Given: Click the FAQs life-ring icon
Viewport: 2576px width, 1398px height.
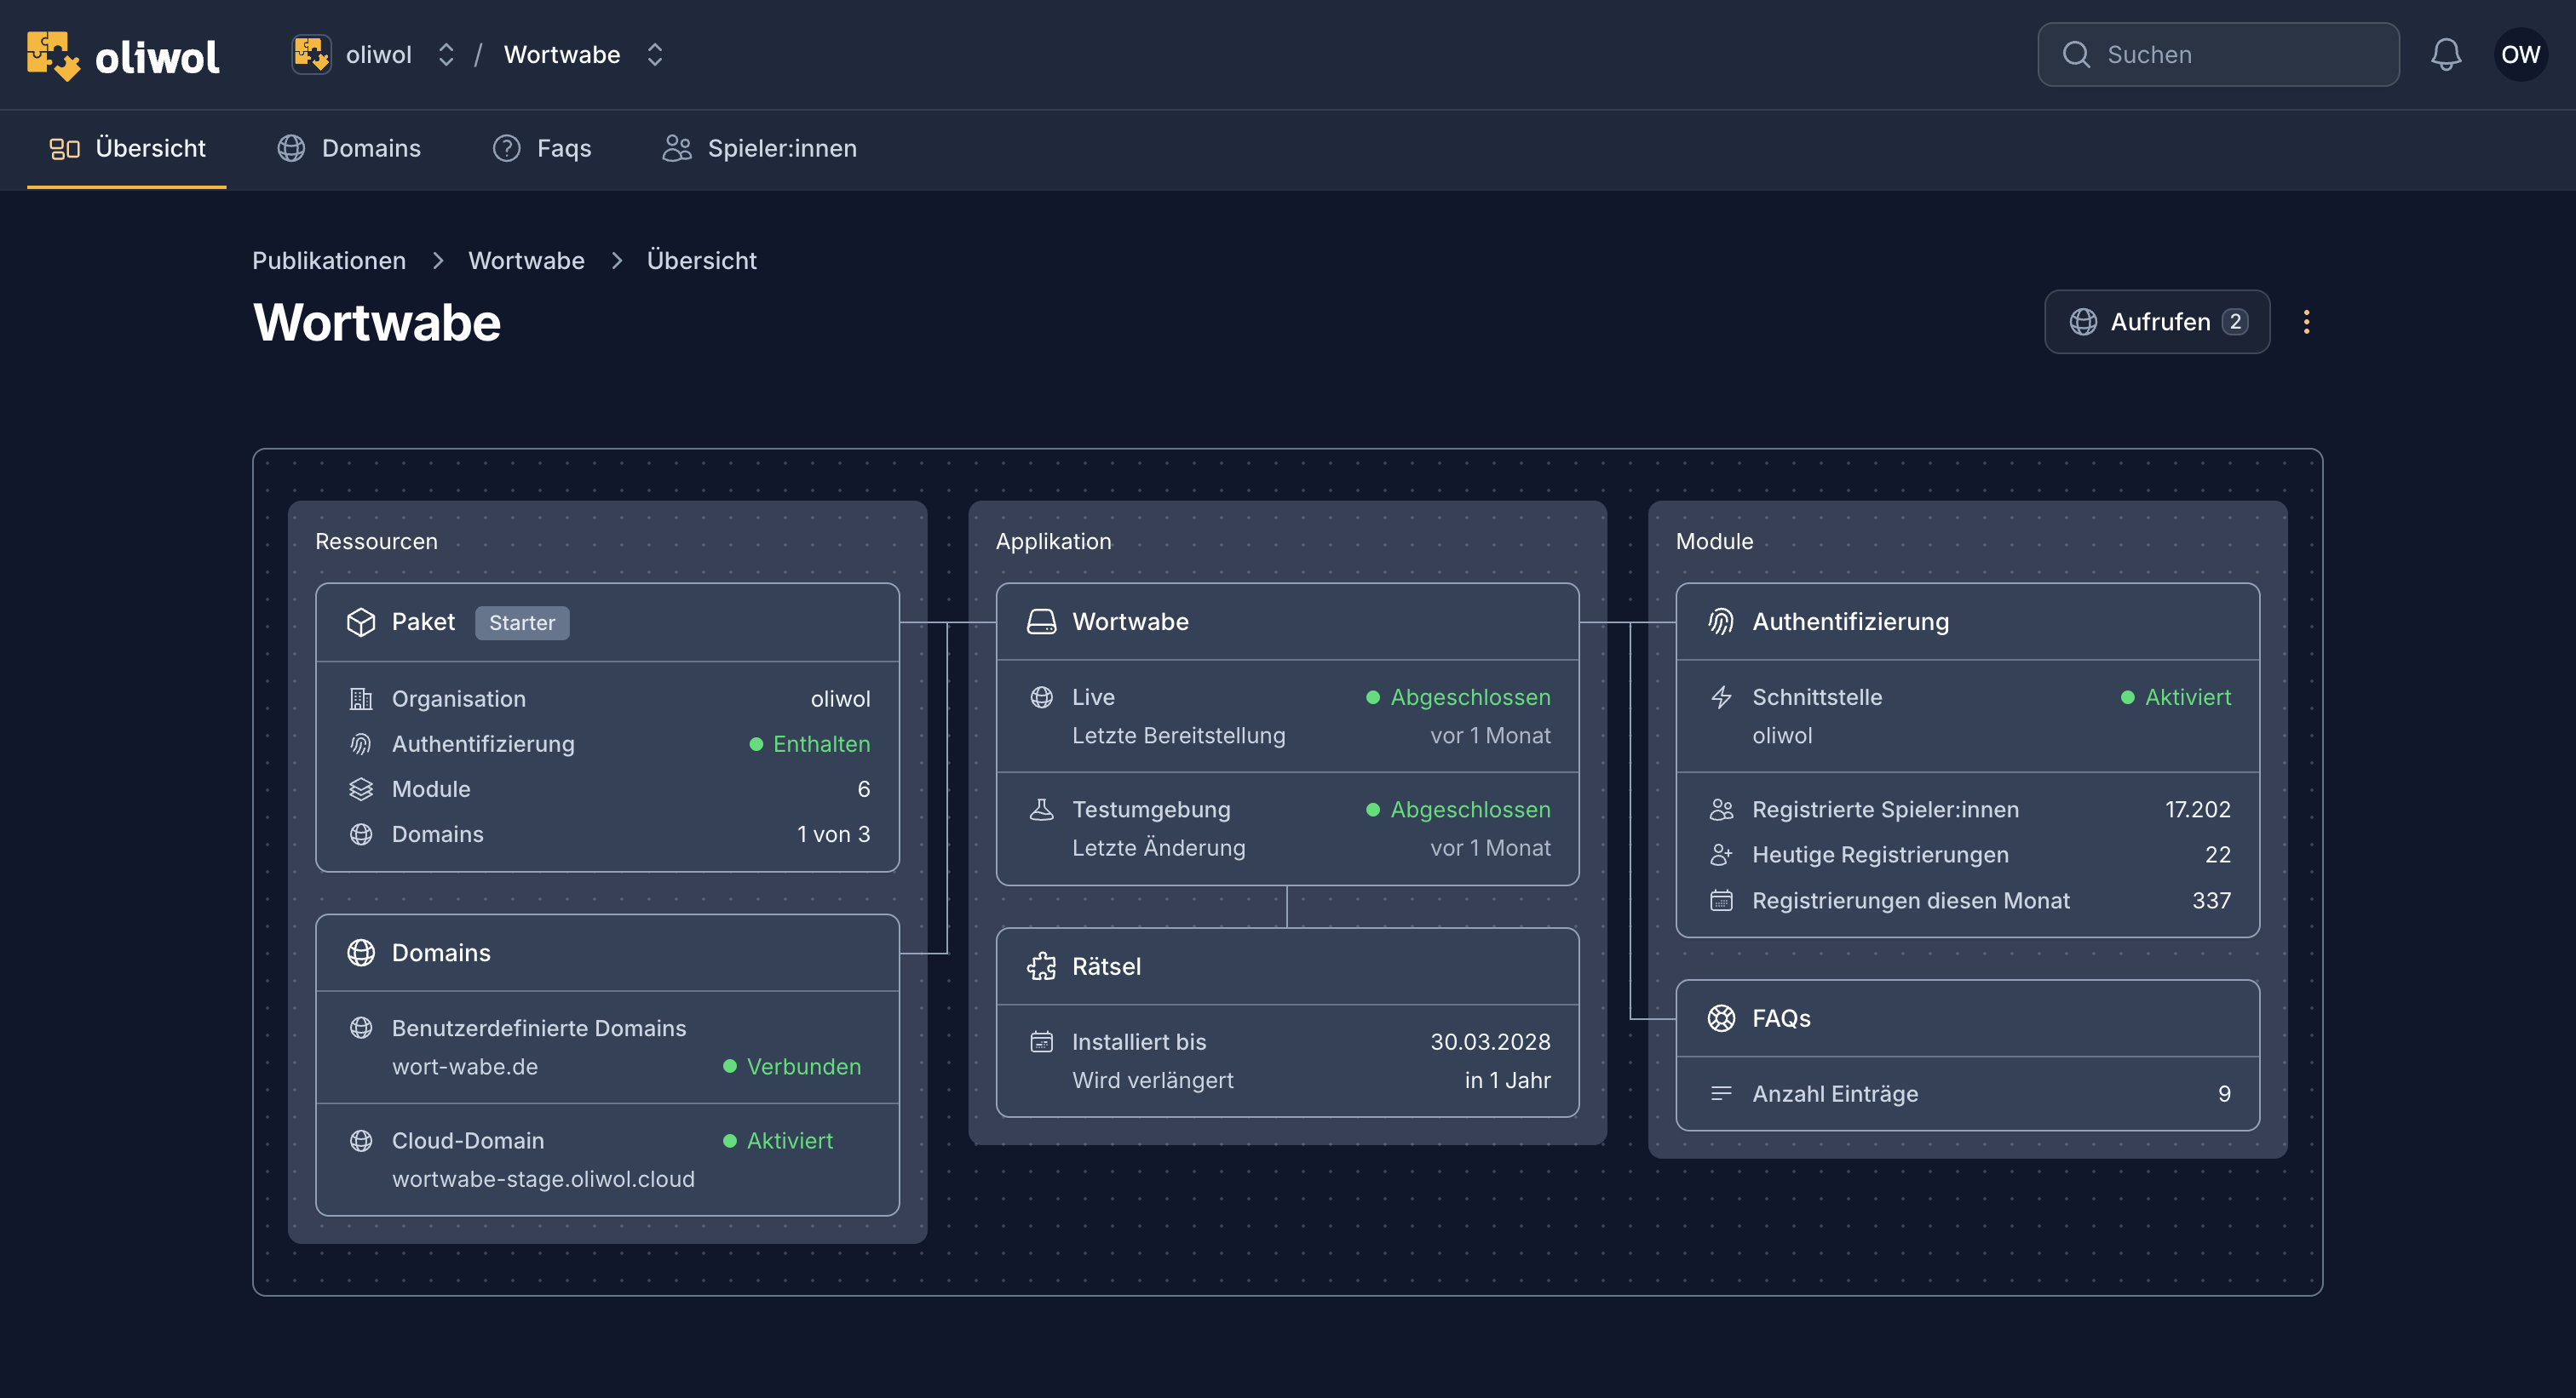Looking at the screenshot, I should (1720, 1018).
